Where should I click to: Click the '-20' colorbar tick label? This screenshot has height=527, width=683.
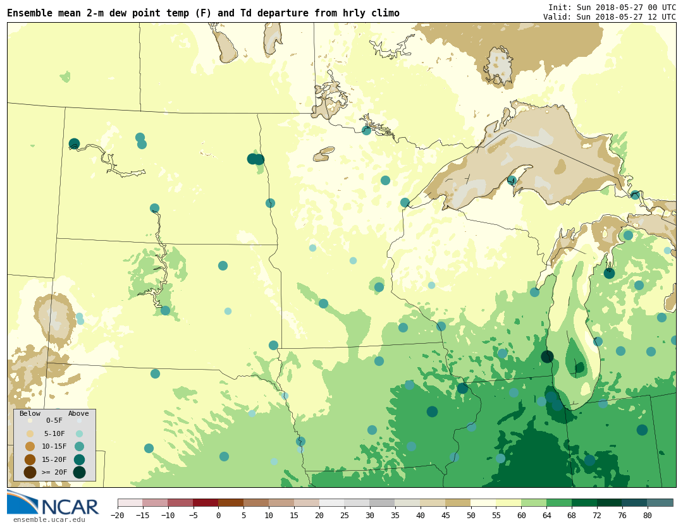[118, 515]
